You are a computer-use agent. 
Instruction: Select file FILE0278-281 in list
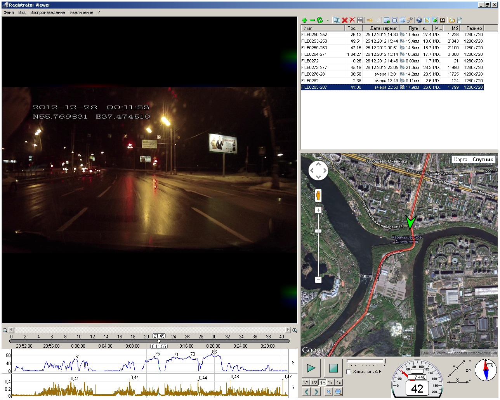tap(392, 74)
